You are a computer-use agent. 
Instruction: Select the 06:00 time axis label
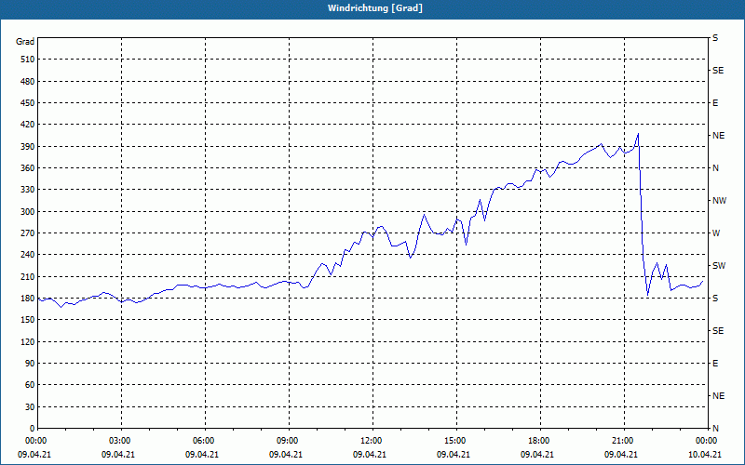pos(204,441)
